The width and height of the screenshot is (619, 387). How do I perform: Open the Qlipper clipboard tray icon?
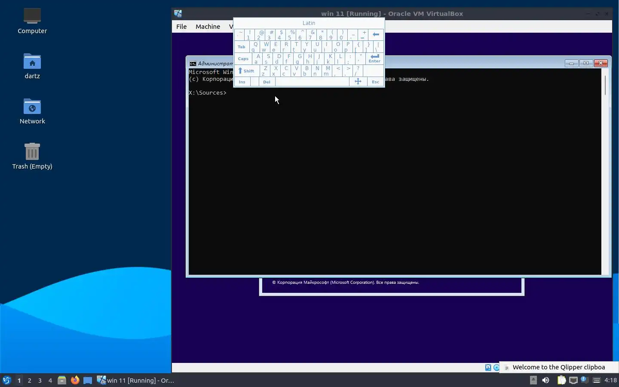pos(561,380)
